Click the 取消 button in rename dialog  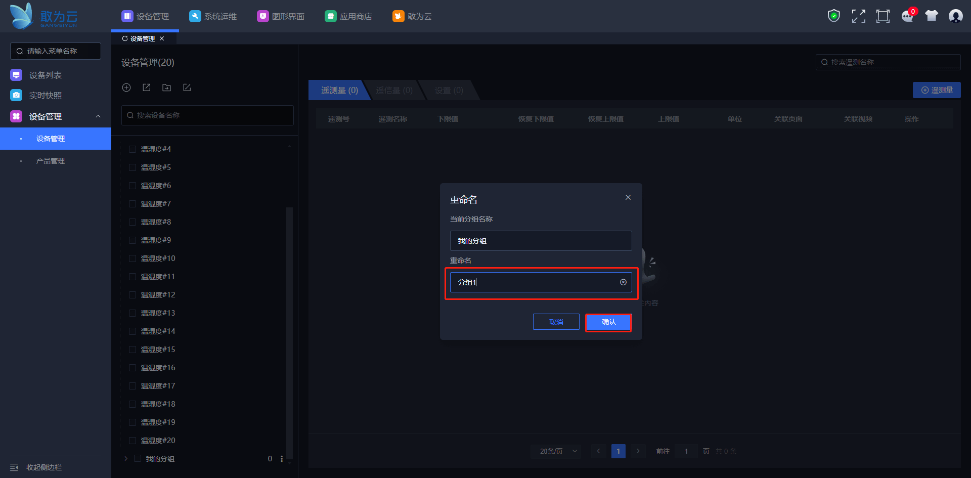click(556, 322)
